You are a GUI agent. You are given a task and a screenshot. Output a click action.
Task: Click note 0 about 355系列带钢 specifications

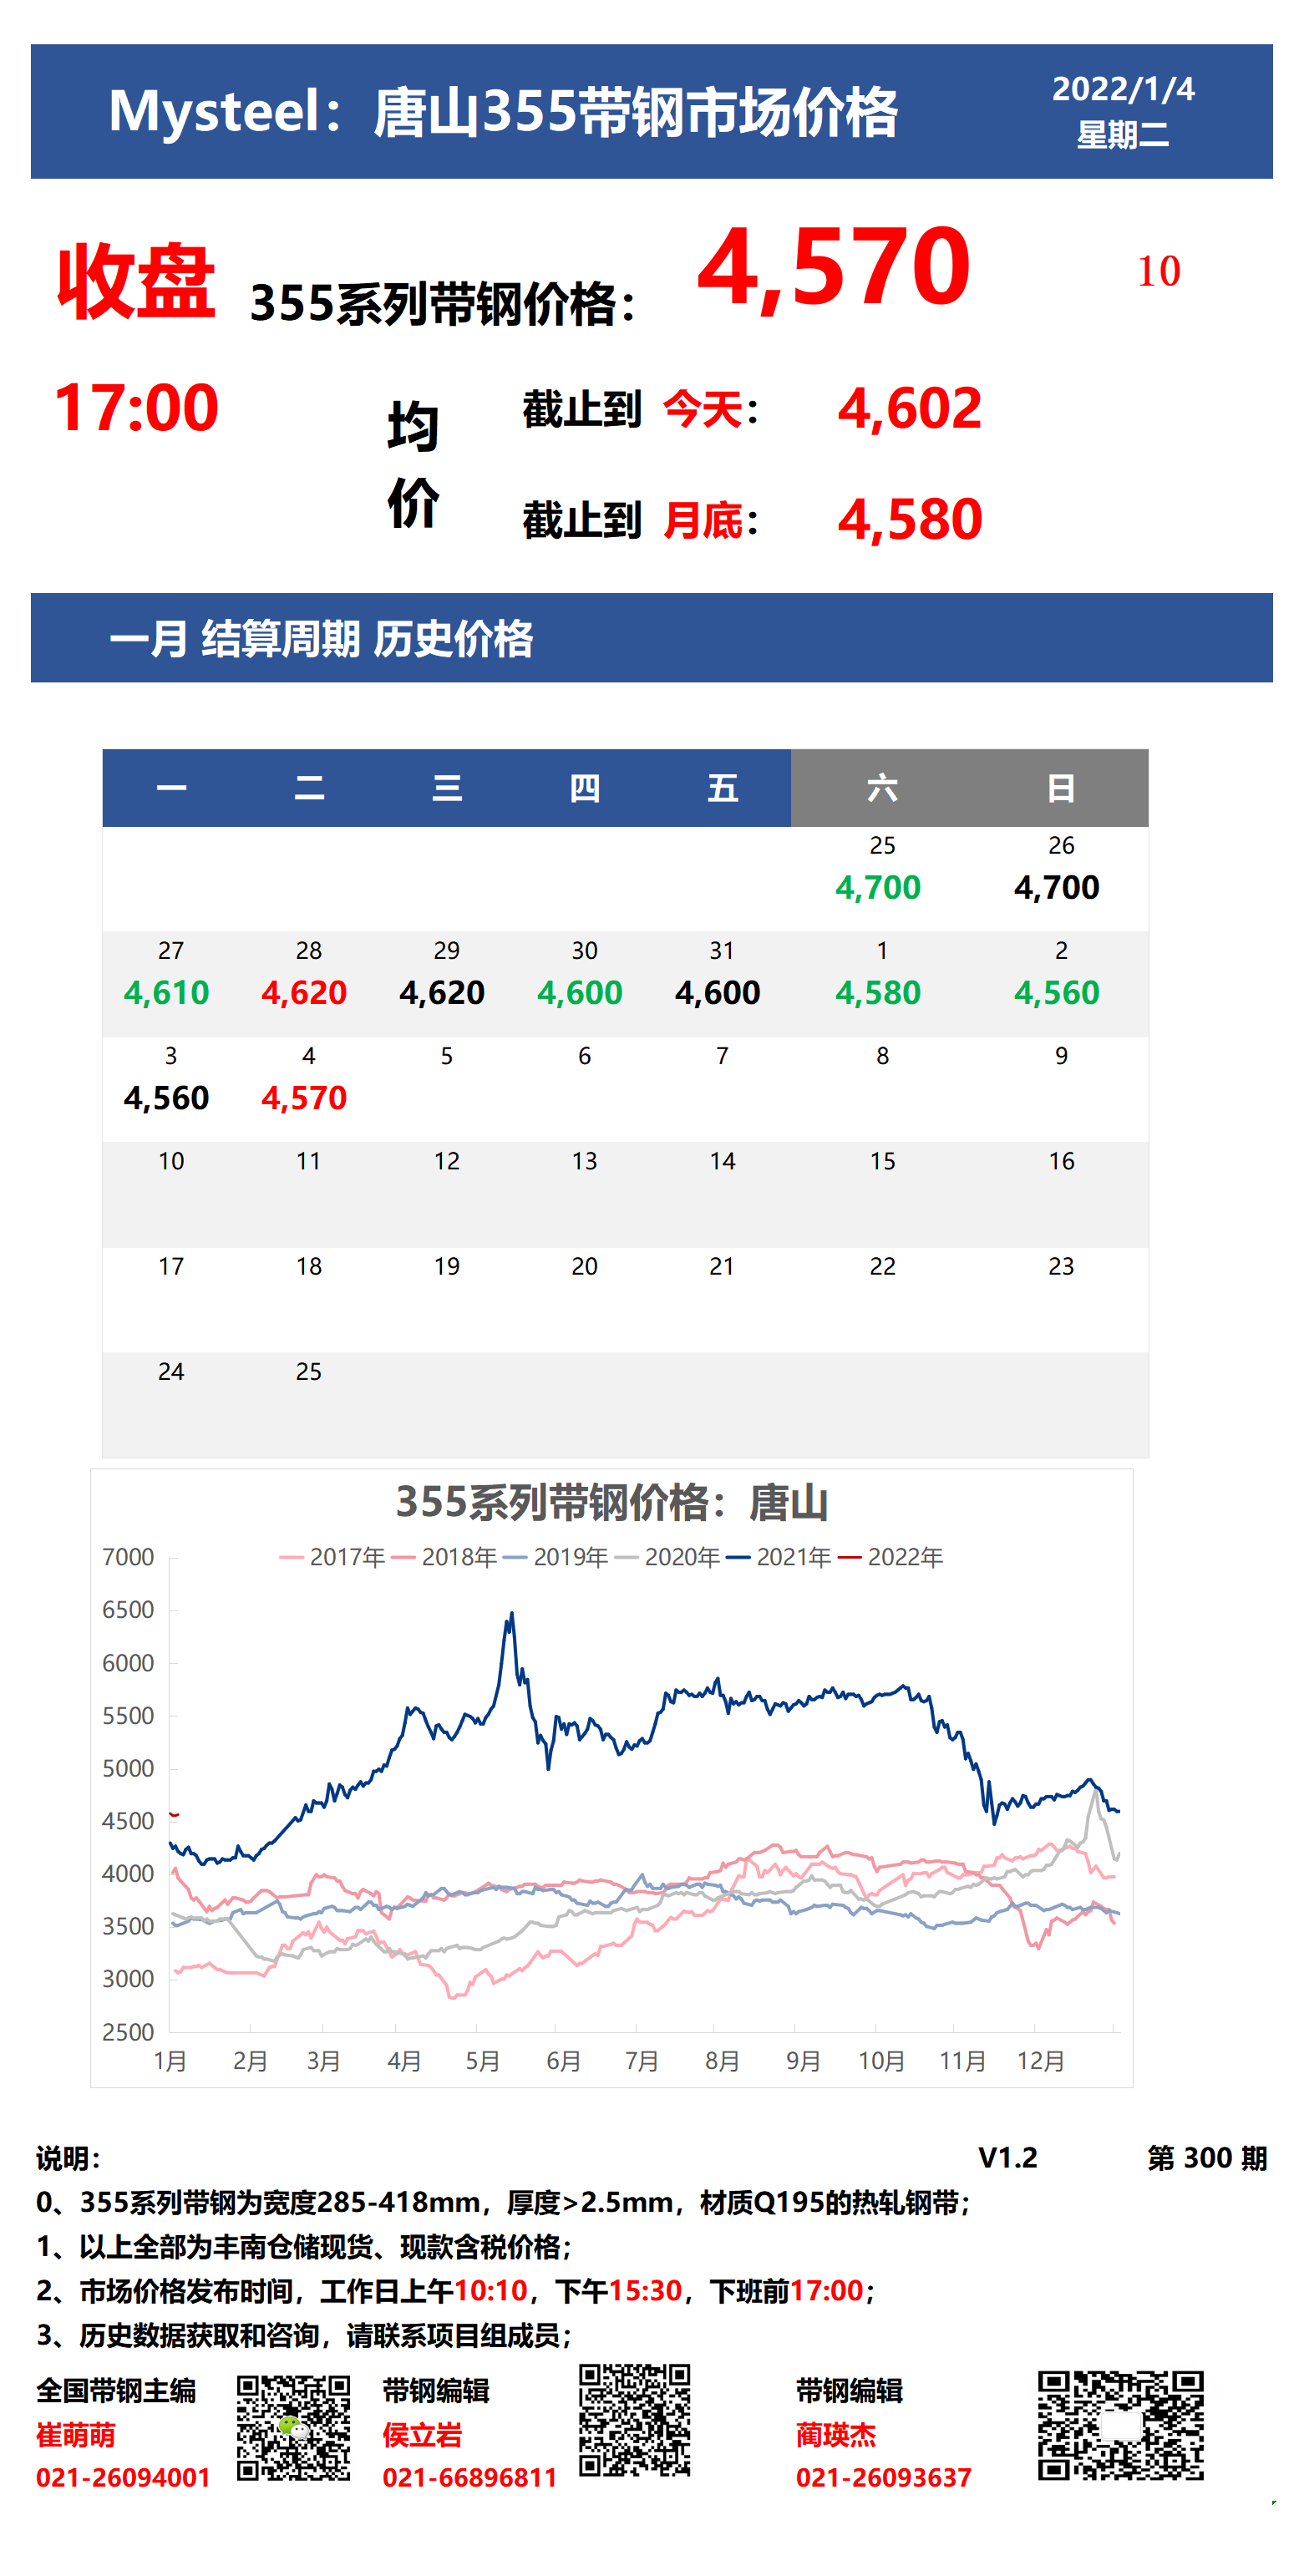click(x=503, y=2202)
